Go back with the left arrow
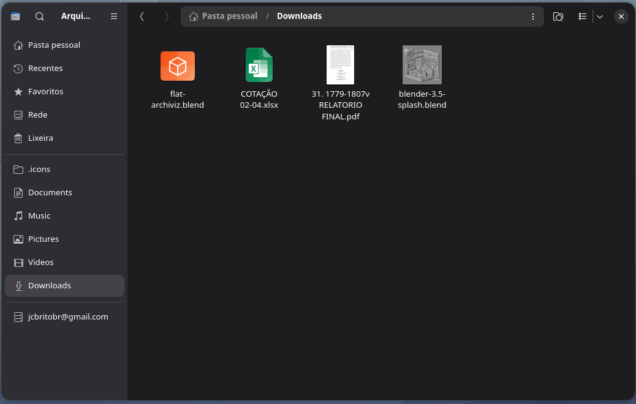This screenshot has height=404, width=636. (142, 17)
